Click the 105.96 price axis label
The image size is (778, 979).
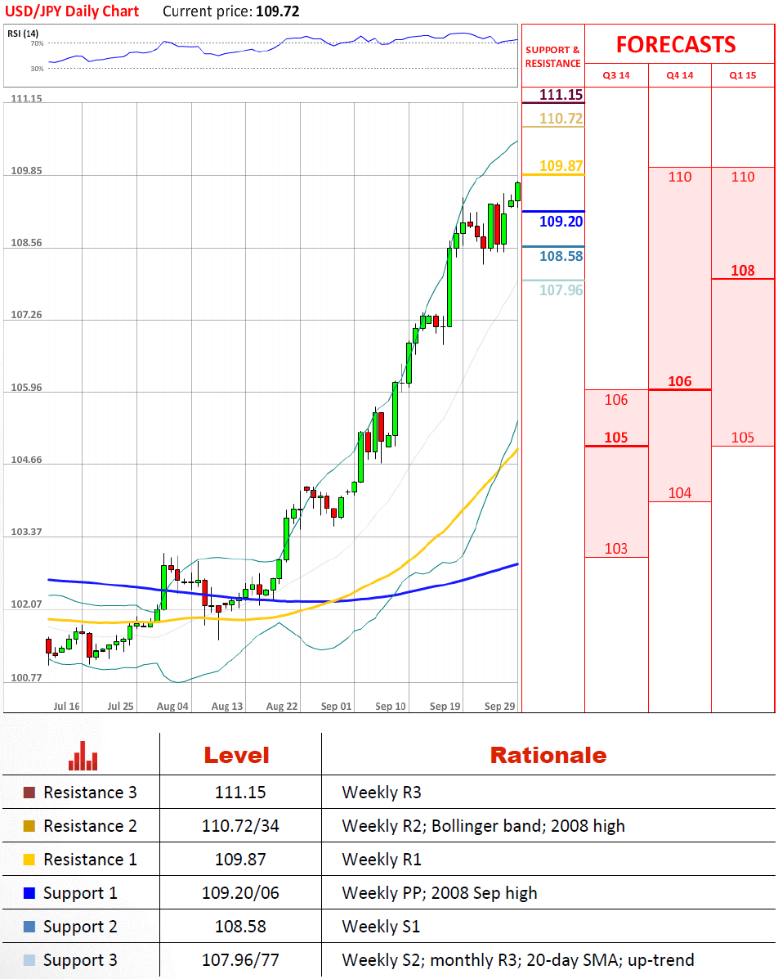click(26, 388)
